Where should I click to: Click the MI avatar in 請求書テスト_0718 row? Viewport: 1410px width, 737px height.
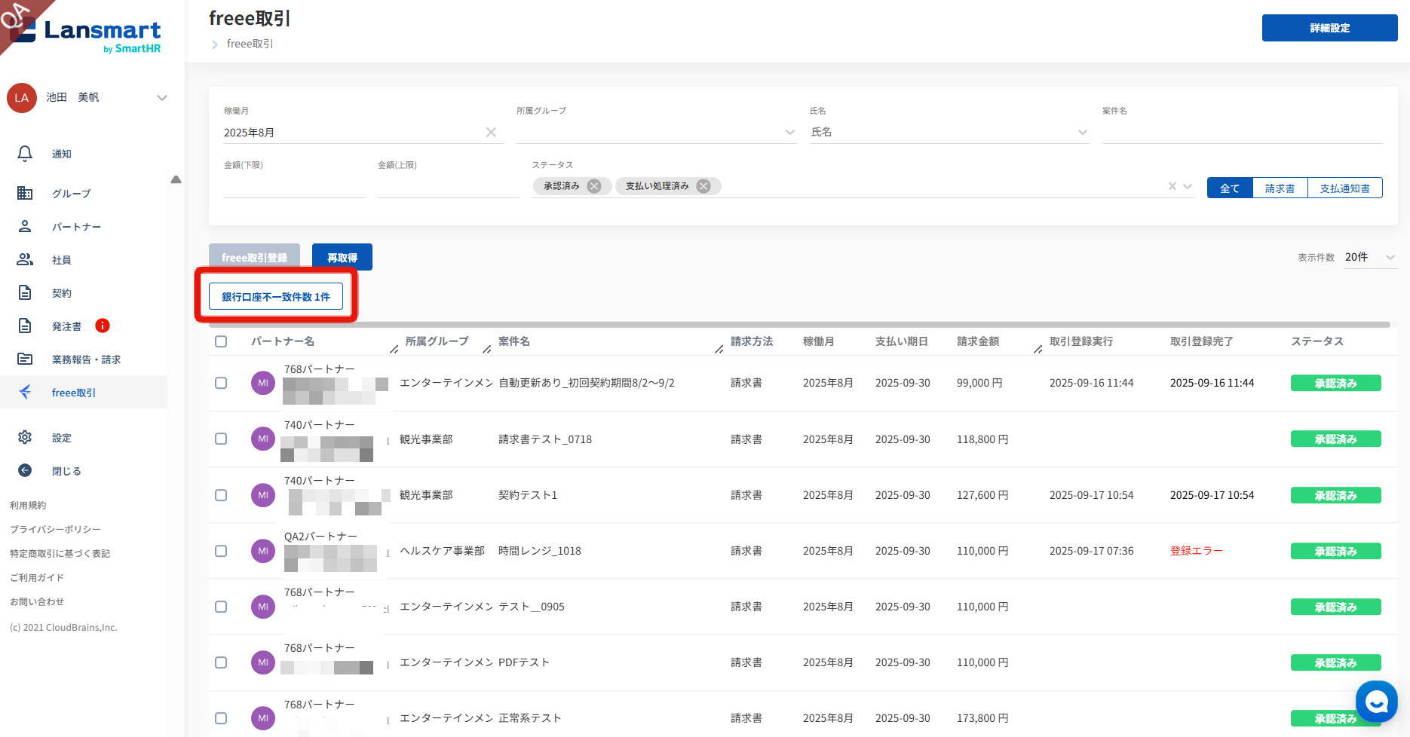263,439
